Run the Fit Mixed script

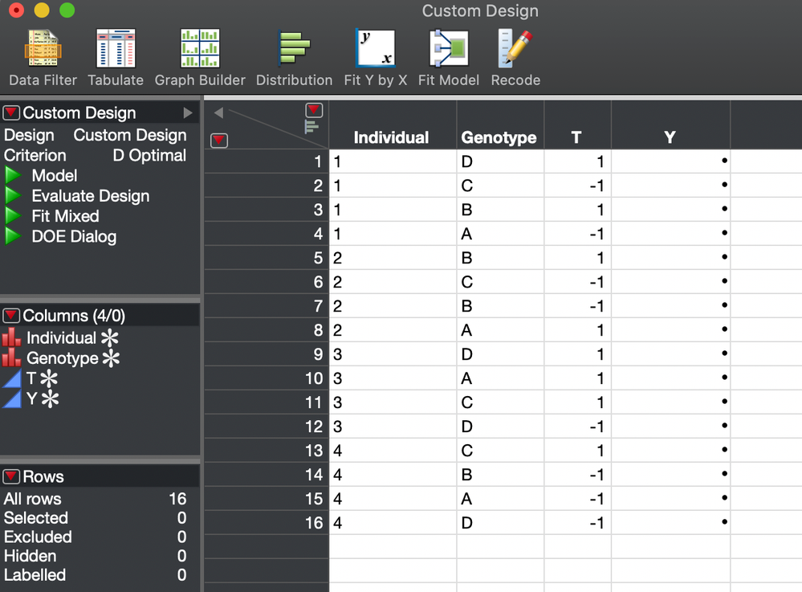(x=13, y=216)
